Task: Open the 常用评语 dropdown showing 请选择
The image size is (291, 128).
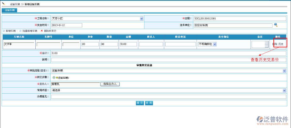Action: tap(284, 90)
